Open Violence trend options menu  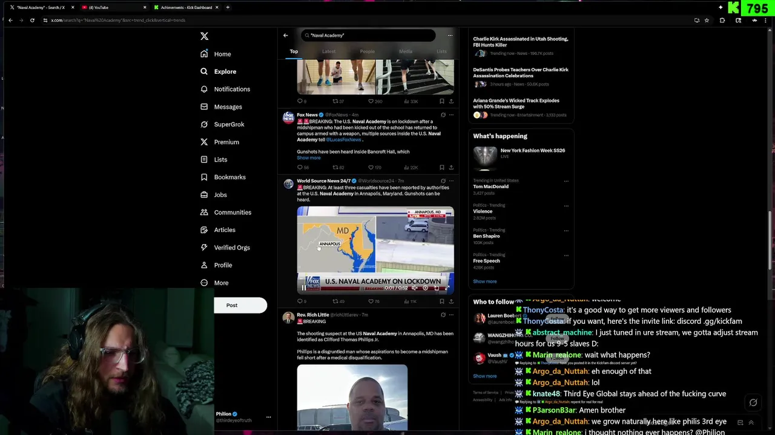pos(566,205)
